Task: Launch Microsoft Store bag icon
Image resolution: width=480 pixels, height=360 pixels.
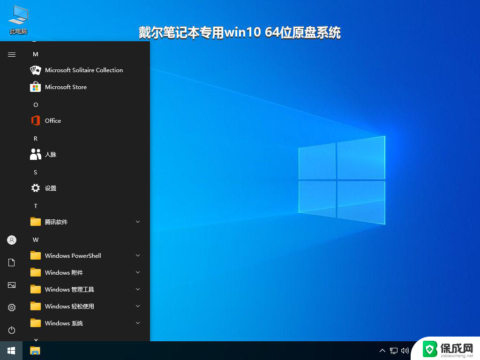Action: point(36,87)
